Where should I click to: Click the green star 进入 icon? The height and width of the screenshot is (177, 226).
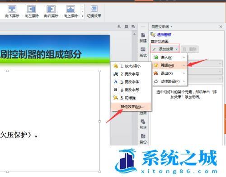(x=156, y=57)
